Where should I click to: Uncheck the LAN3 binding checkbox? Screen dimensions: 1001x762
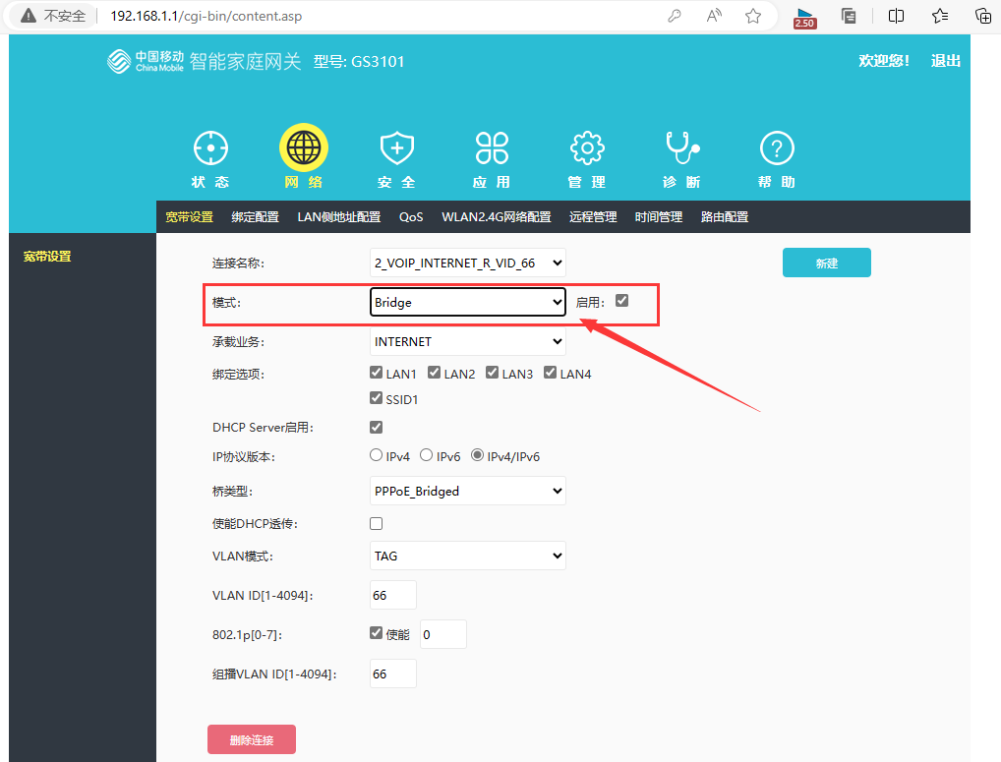point(493,373)
